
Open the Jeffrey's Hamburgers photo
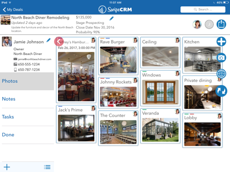[76, 76]
